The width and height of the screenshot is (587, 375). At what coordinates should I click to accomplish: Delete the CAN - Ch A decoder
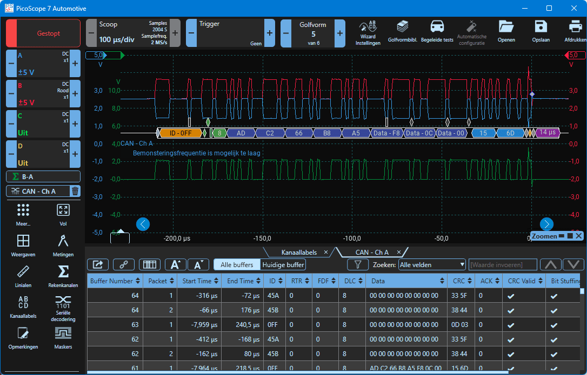75,191
